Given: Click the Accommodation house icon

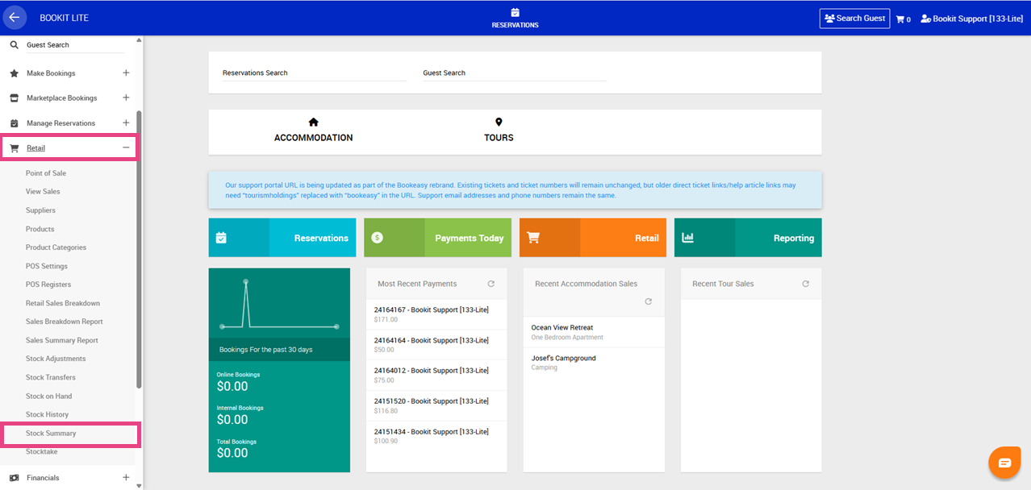Looking at the screenshot, I should click(314, 122).
